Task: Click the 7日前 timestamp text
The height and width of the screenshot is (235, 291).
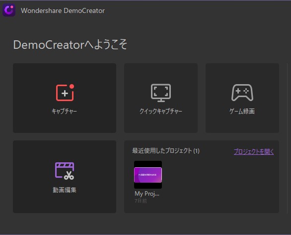Action: point(141,201)
